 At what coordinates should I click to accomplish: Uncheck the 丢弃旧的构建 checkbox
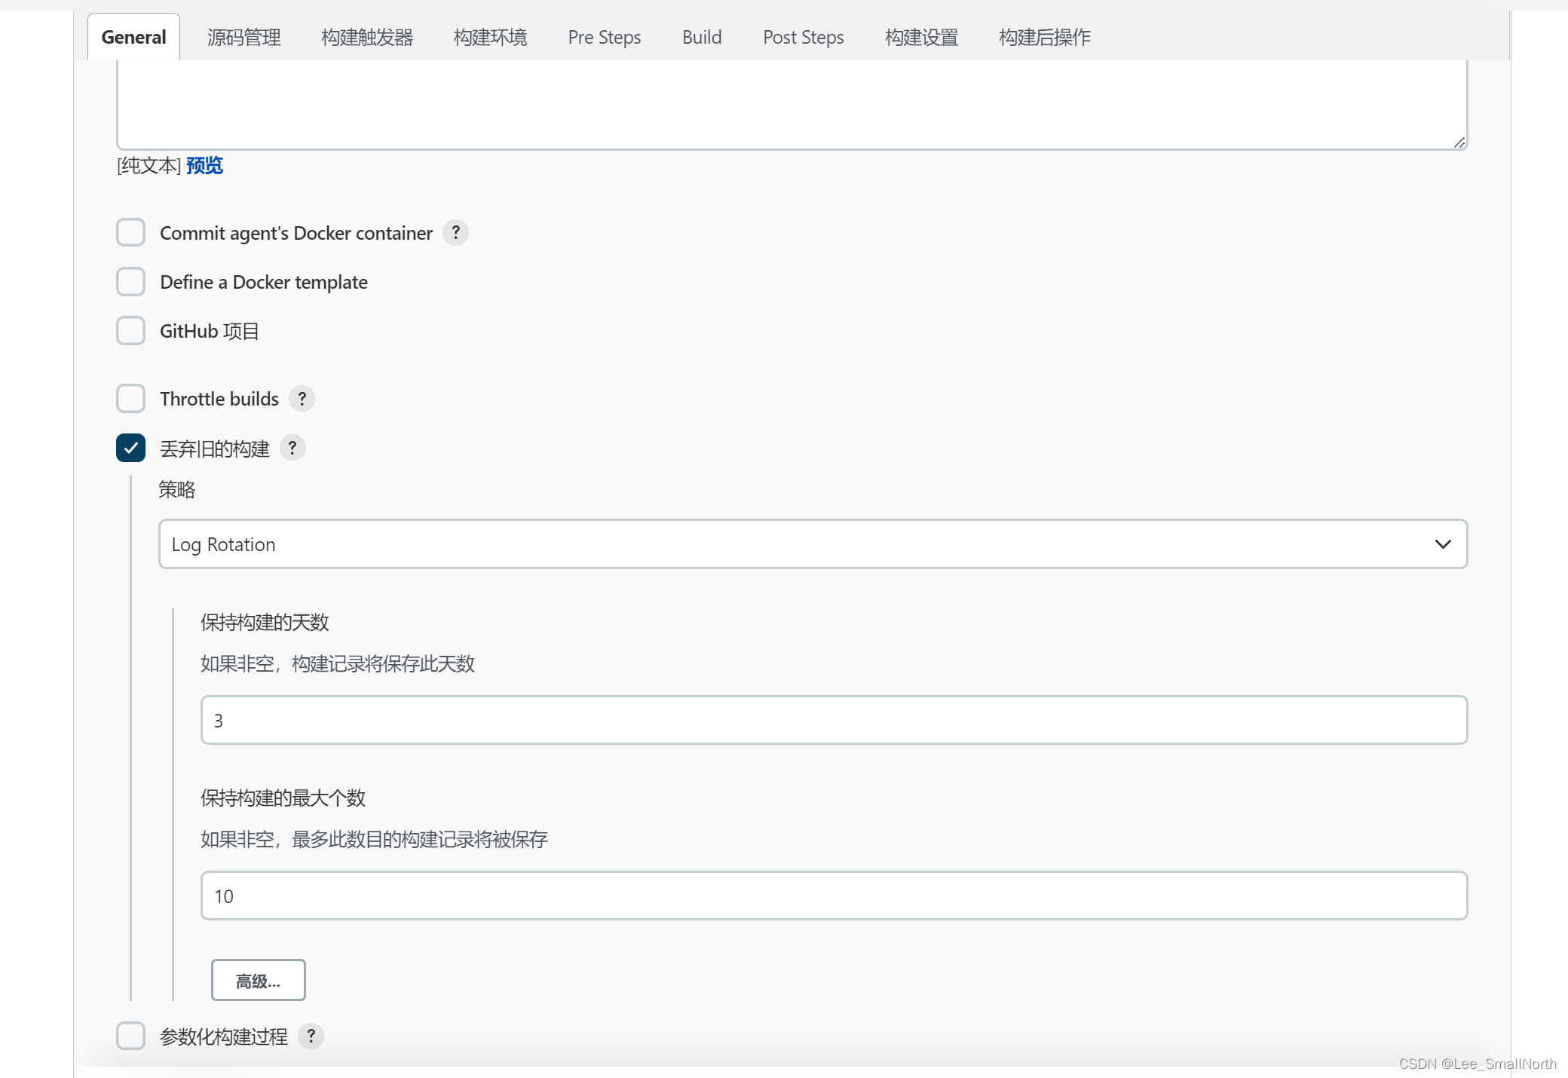(x=131, y=448)
